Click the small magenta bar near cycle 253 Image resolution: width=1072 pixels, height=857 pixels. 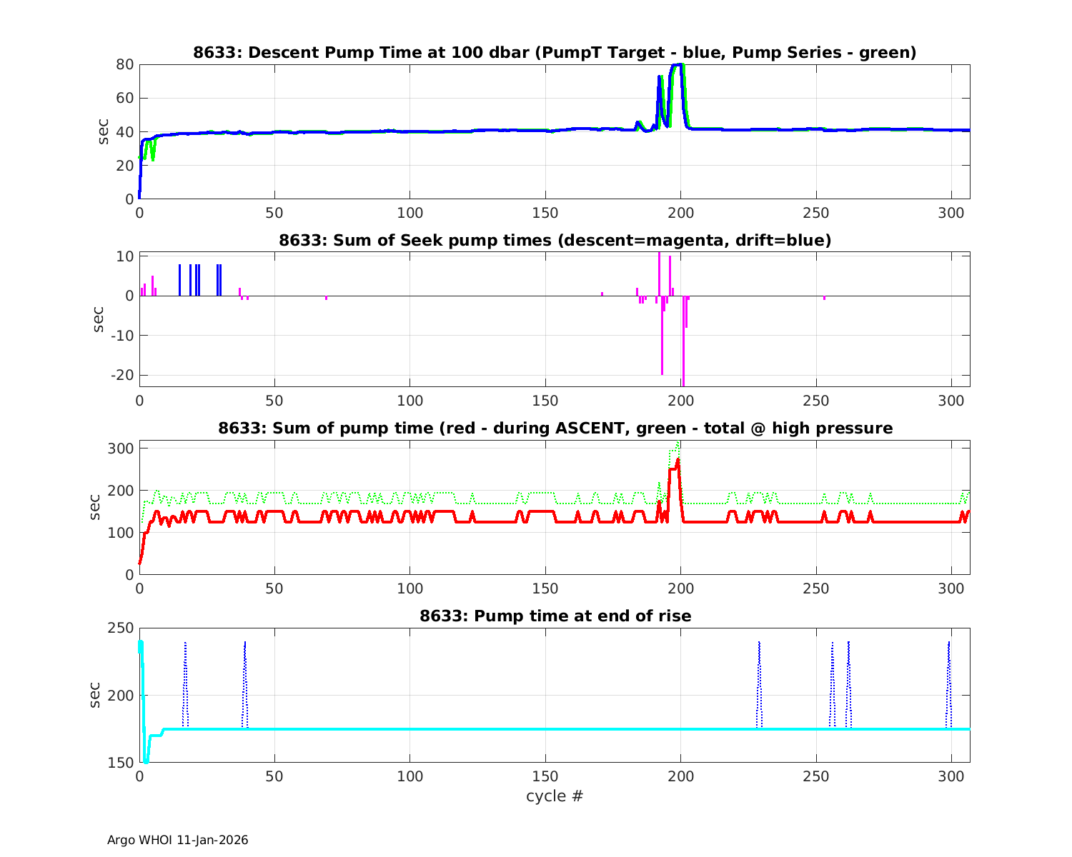(x=824, y=298)
